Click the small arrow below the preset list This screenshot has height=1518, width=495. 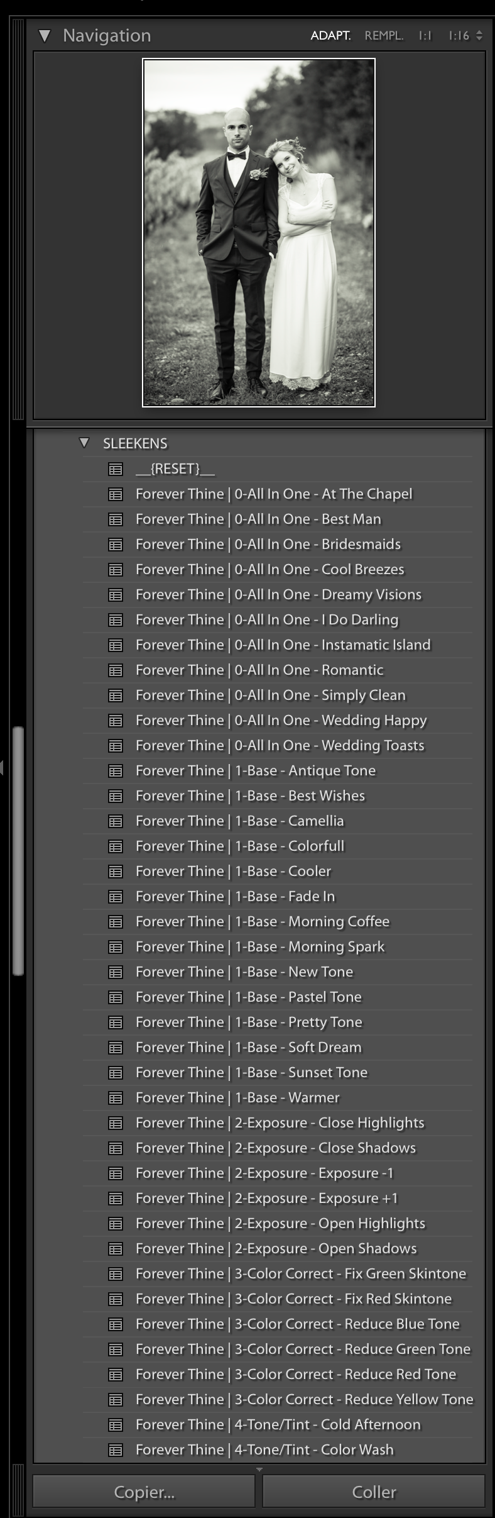259,1469
